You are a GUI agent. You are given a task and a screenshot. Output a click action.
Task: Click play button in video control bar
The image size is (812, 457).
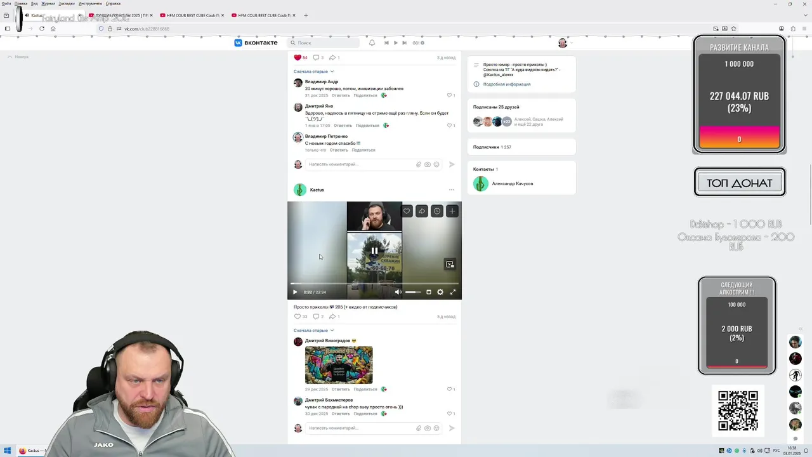(295, 292)
